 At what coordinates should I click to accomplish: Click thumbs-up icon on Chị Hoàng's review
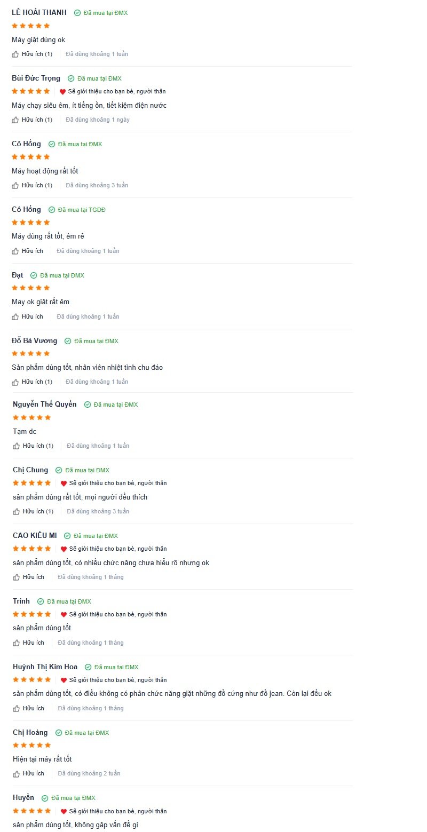(x=17, y=773)
